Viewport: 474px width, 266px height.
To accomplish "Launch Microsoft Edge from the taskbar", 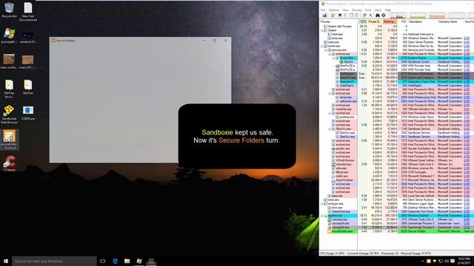I will click(x=115, y=261).
